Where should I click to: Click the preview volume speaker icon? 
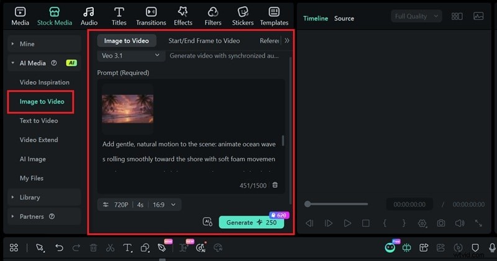pos(459,223)
